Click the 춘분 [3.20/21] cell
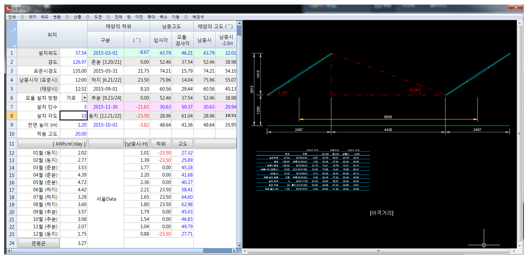529x260 pixels. [105, 62]
